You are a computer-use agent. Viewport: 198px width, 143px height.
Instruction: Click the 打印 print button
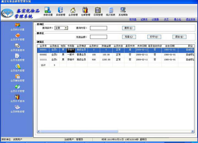pos(154,37)
